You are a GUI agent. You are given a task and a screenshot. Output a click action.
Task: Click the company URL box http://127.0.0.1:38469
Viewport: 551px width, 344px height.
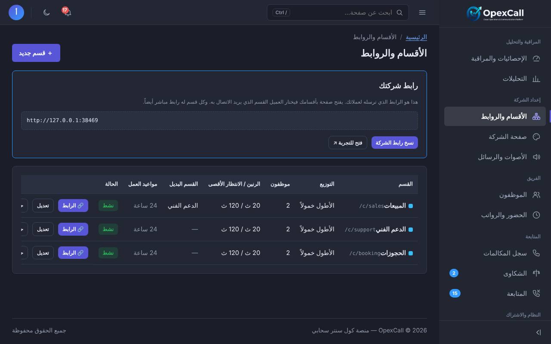220,120
